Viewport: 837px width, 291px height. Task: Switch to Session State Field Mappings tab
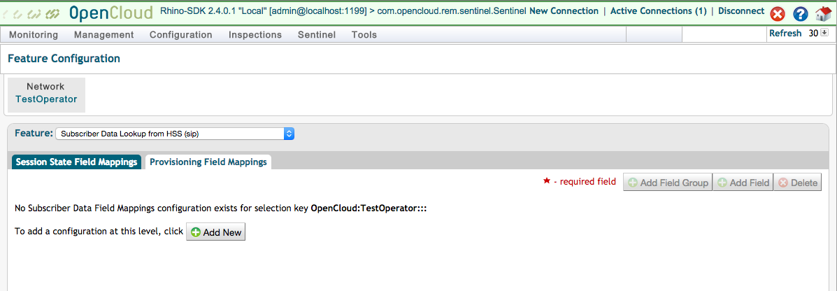tap(76, 162)
